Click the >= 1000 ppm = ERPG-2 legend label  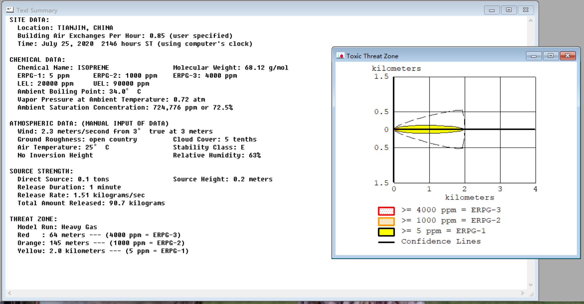451,221
